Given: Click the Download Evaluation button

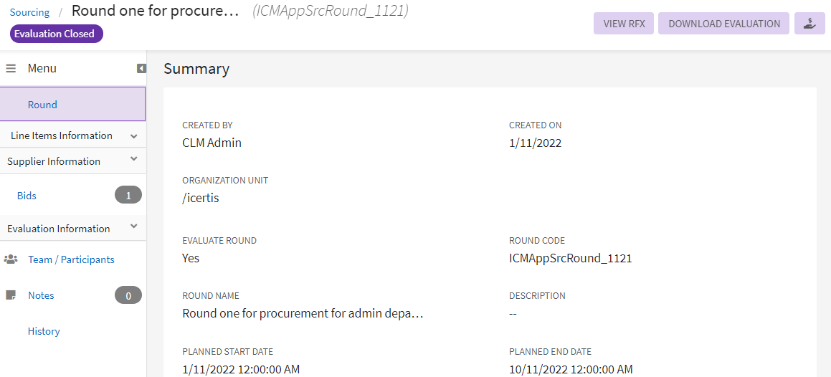Looking at the screenshot, I should [x=724, y=24].
